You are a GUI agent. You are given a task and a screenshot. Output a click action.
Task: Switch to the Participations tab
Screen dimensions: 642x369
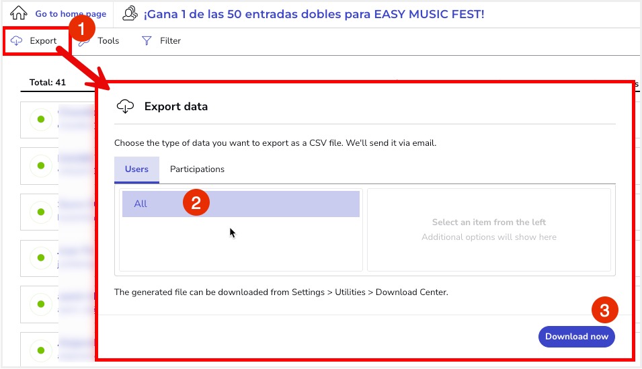(x=197, y=169)
